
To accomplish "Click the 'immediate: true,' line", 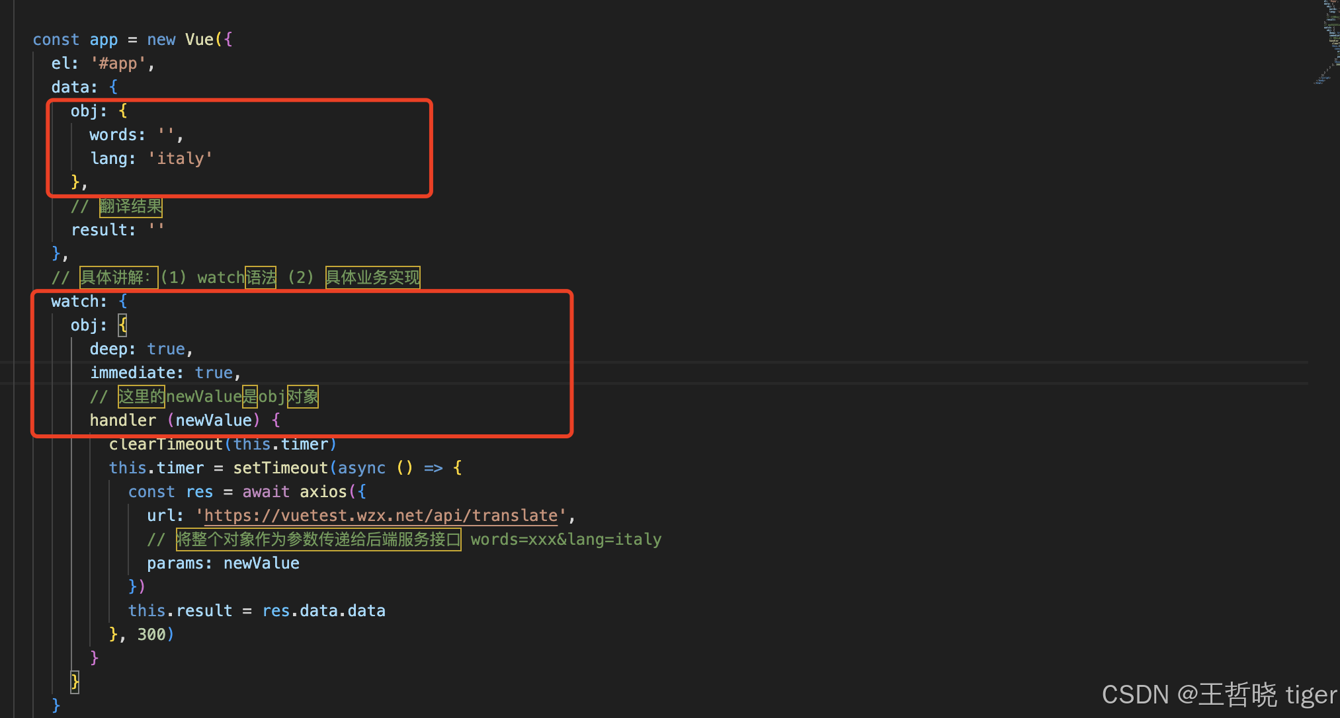I will [165, 373].
